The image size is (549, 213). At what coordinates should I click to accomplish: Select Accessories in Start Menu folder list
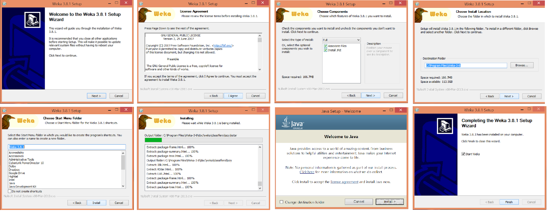pyautogui.click(x=16, y=156)
